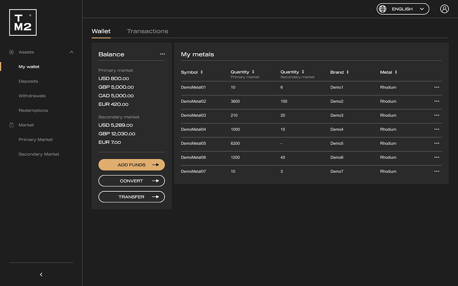Click the Market section label
Viewport: 458px width, 286px height.
pos(26,125)
